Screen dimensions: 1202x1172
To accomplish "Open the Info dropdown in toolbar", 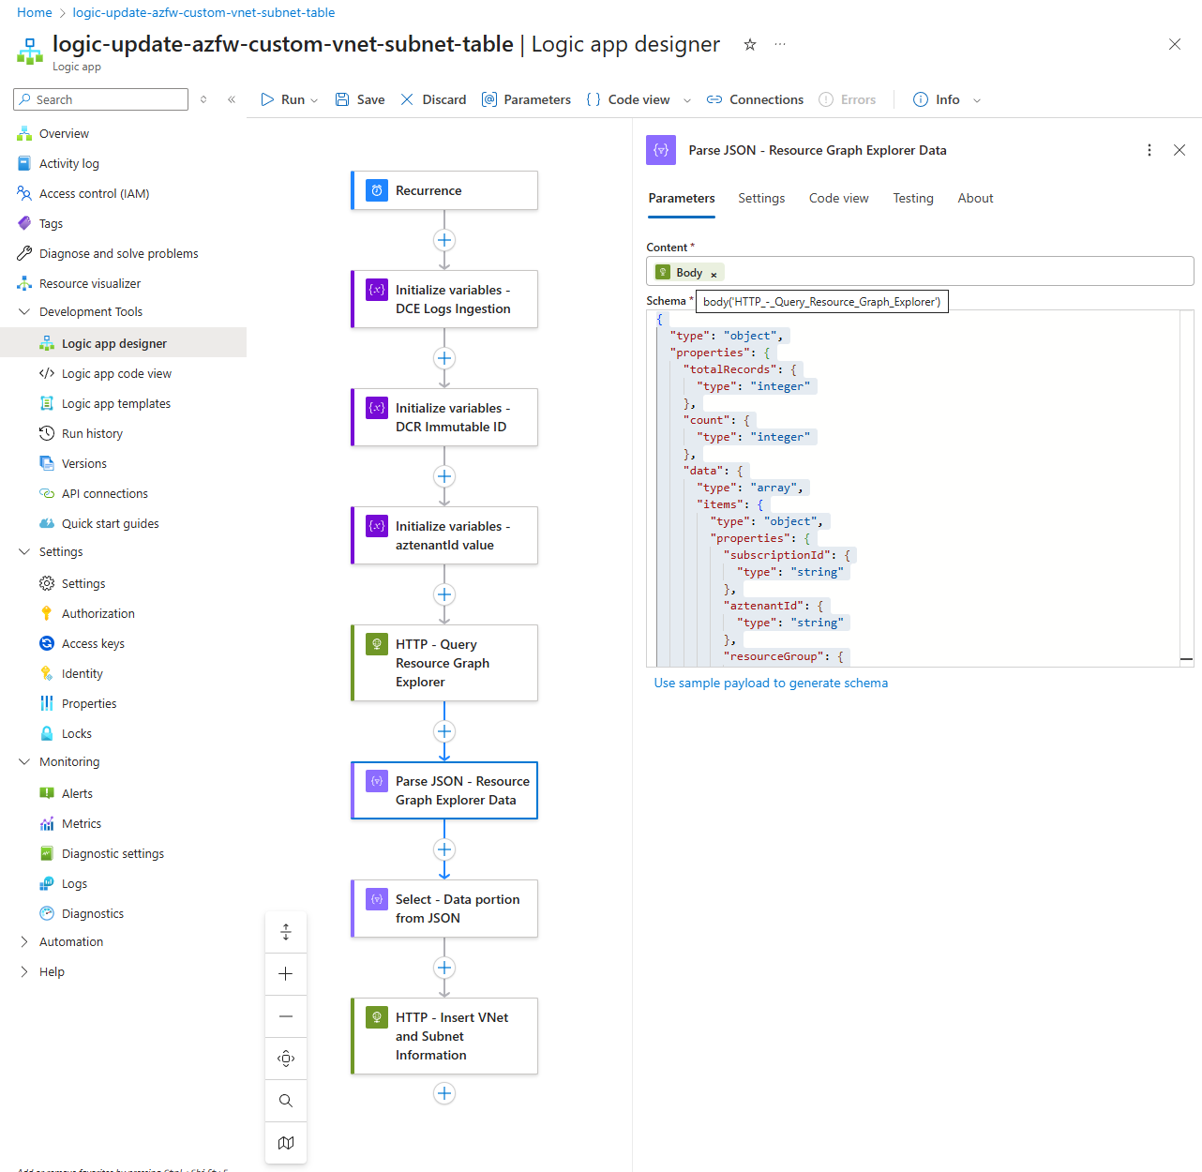I will tap(977, 100).
